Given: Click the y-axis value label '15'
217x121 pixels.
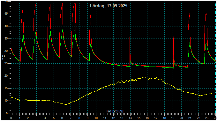Looking at the screenshot, I should (x=6, y=88).
